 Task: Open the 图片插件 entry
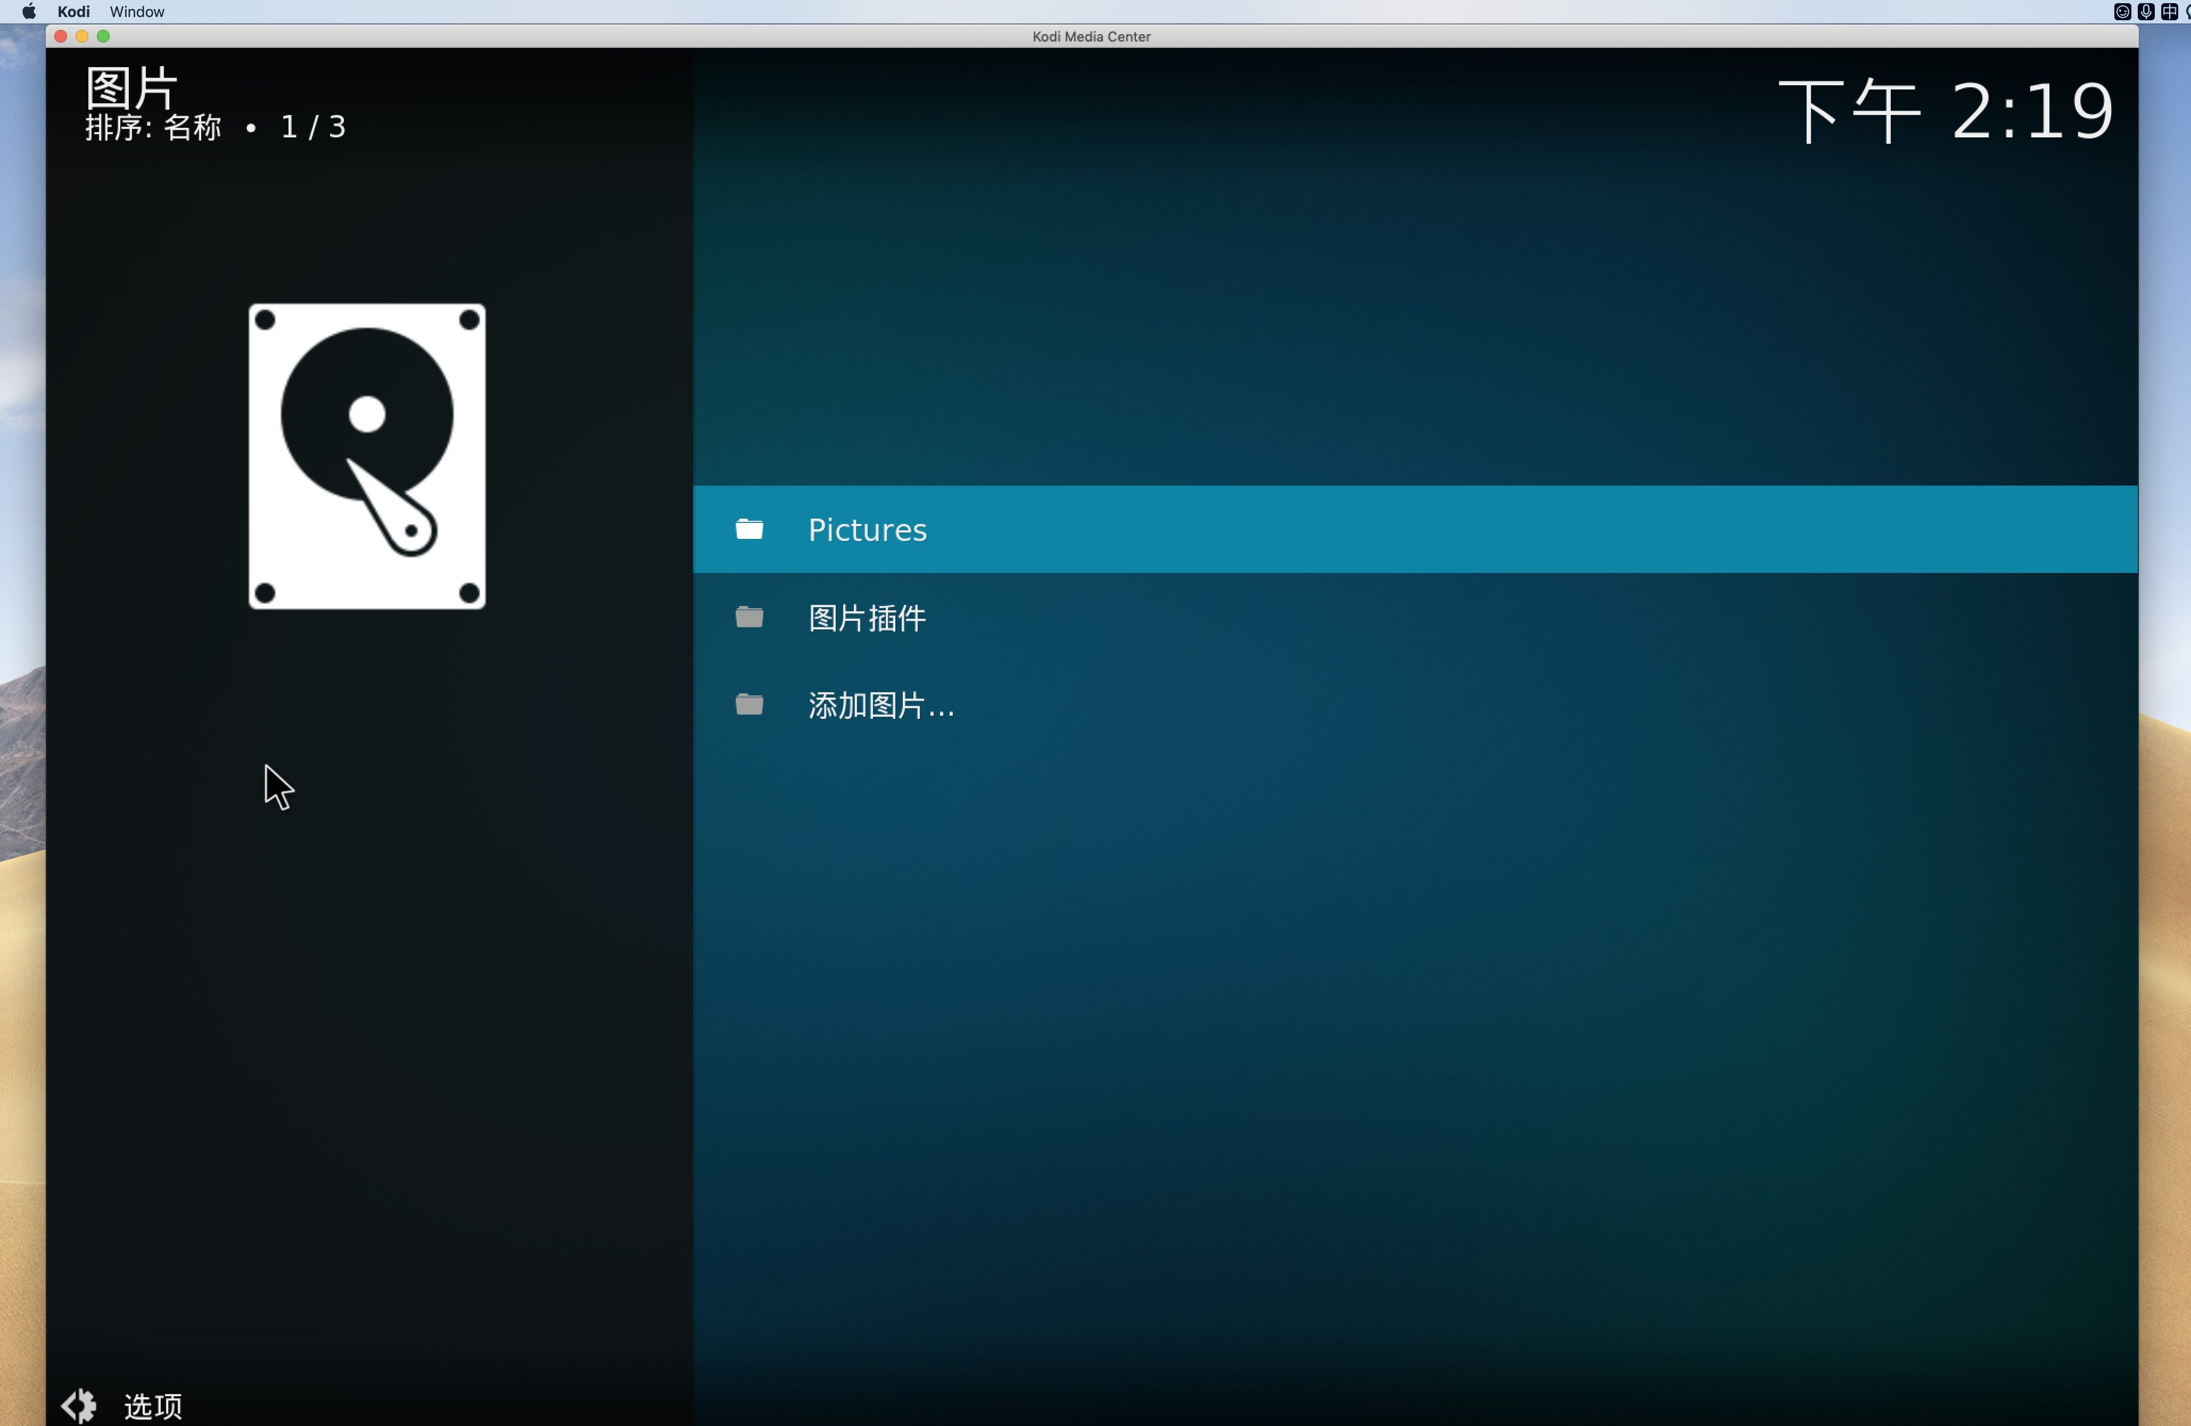pyautogui.click(x=867, y=617)
